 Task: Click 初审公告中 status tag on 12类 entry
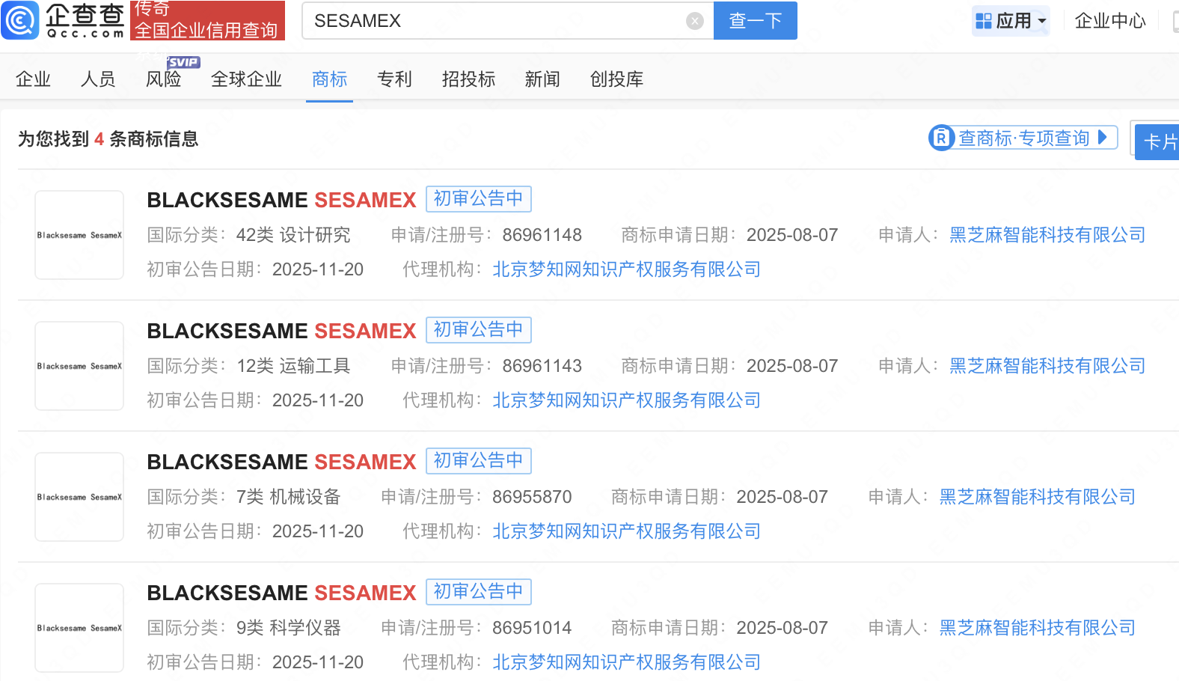[x=478, y=330]
